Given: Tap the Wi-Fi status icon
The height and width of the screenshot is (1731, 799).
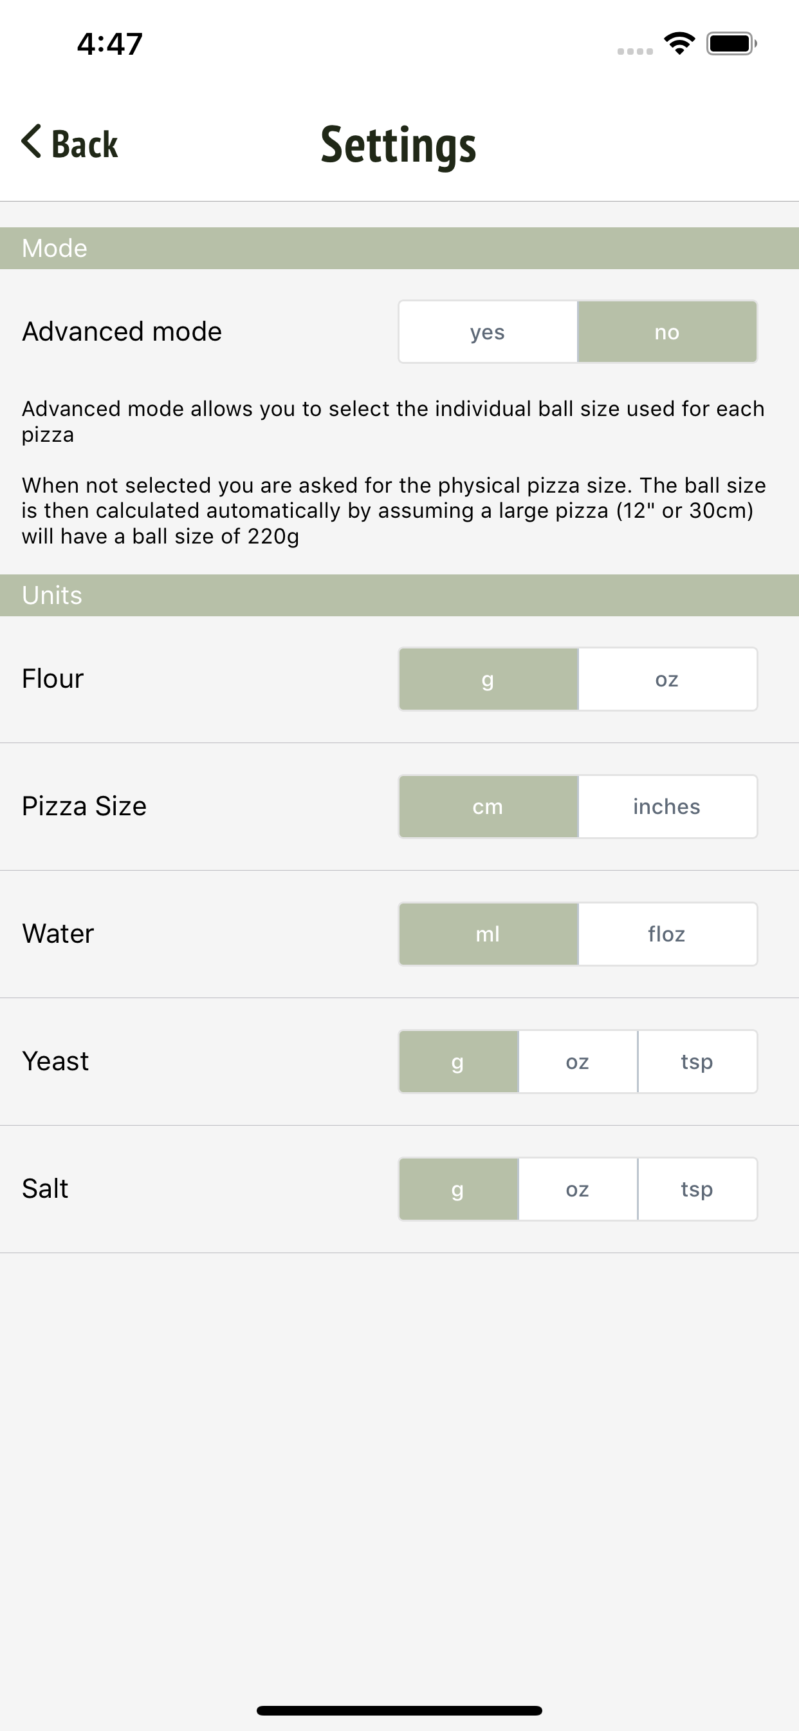Looking at the screenshot, I should pyautogui.click(x=679, y=44).
